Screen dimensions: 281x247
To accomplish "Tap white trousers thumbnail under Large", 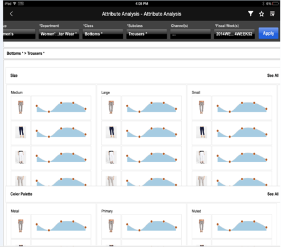I will click(111, 158).
